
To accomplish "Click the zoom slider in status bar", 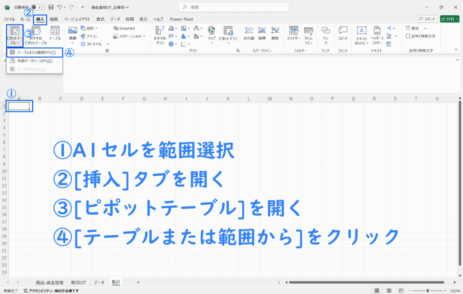I will tap(427, 290).
